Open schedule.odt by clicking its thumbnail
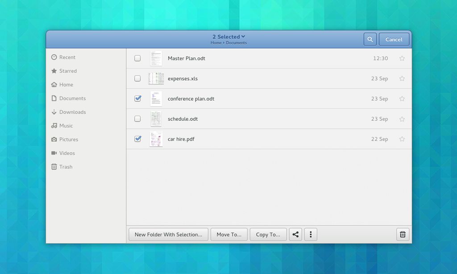 (x=156, y=119)
